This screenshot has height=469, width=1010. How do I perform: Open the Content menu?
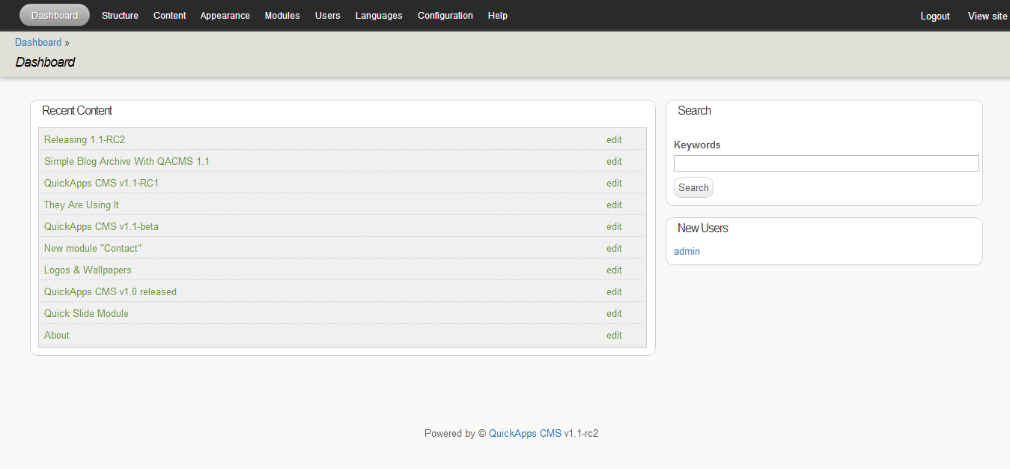(169, 15)
